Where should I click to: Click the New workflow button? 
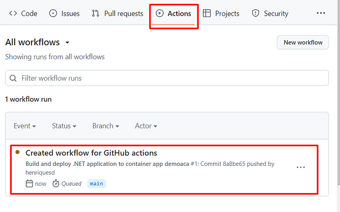303,42
